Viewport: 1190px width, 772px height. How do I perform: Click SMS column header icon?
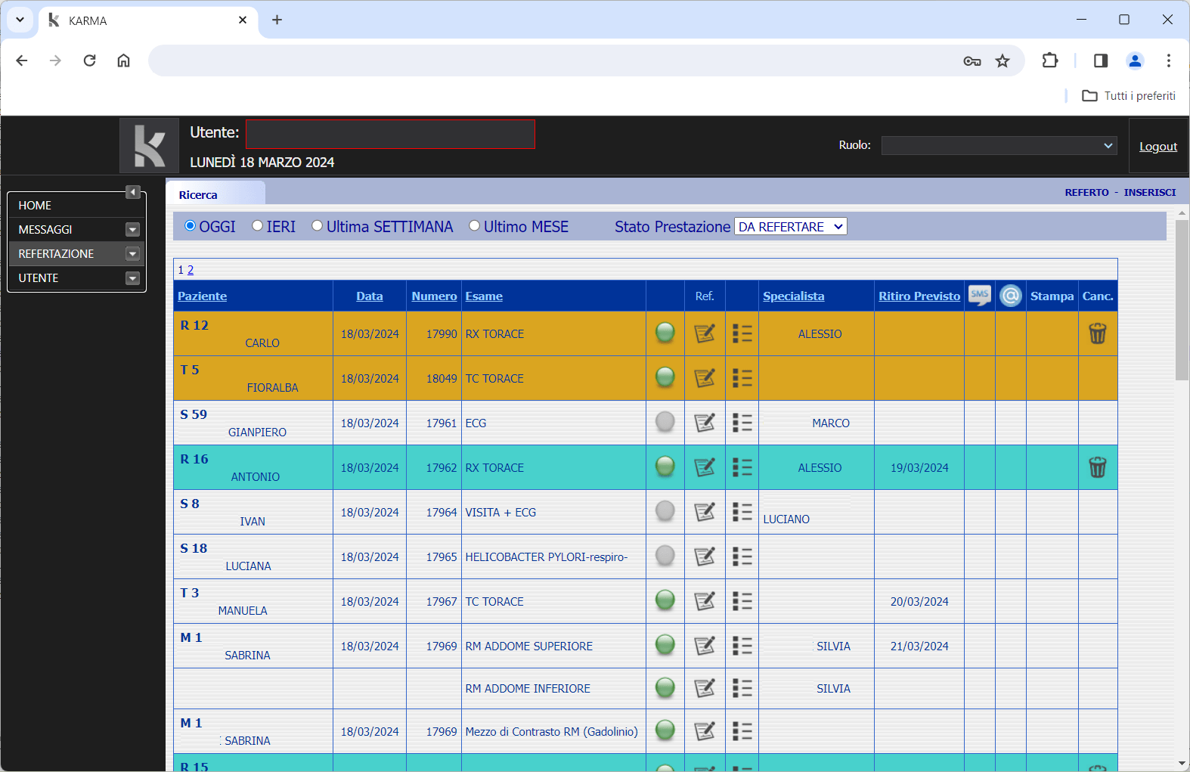point(980,296)
